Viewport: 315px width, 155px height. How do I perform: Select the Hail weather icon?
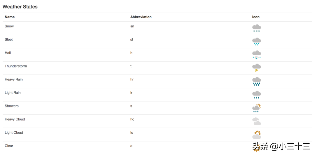pyautogui.click(x=257, y=55)
